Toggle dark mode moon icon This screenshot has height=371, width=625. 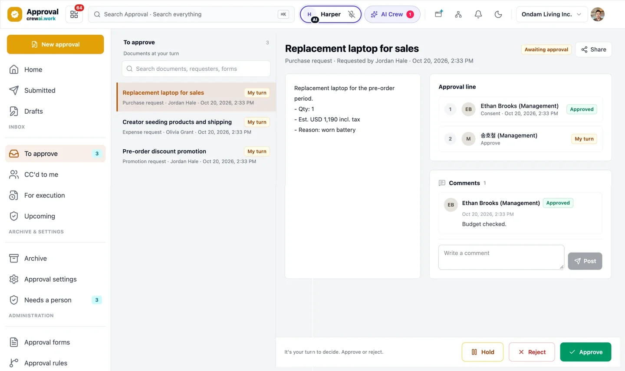[x=498, y=14]
